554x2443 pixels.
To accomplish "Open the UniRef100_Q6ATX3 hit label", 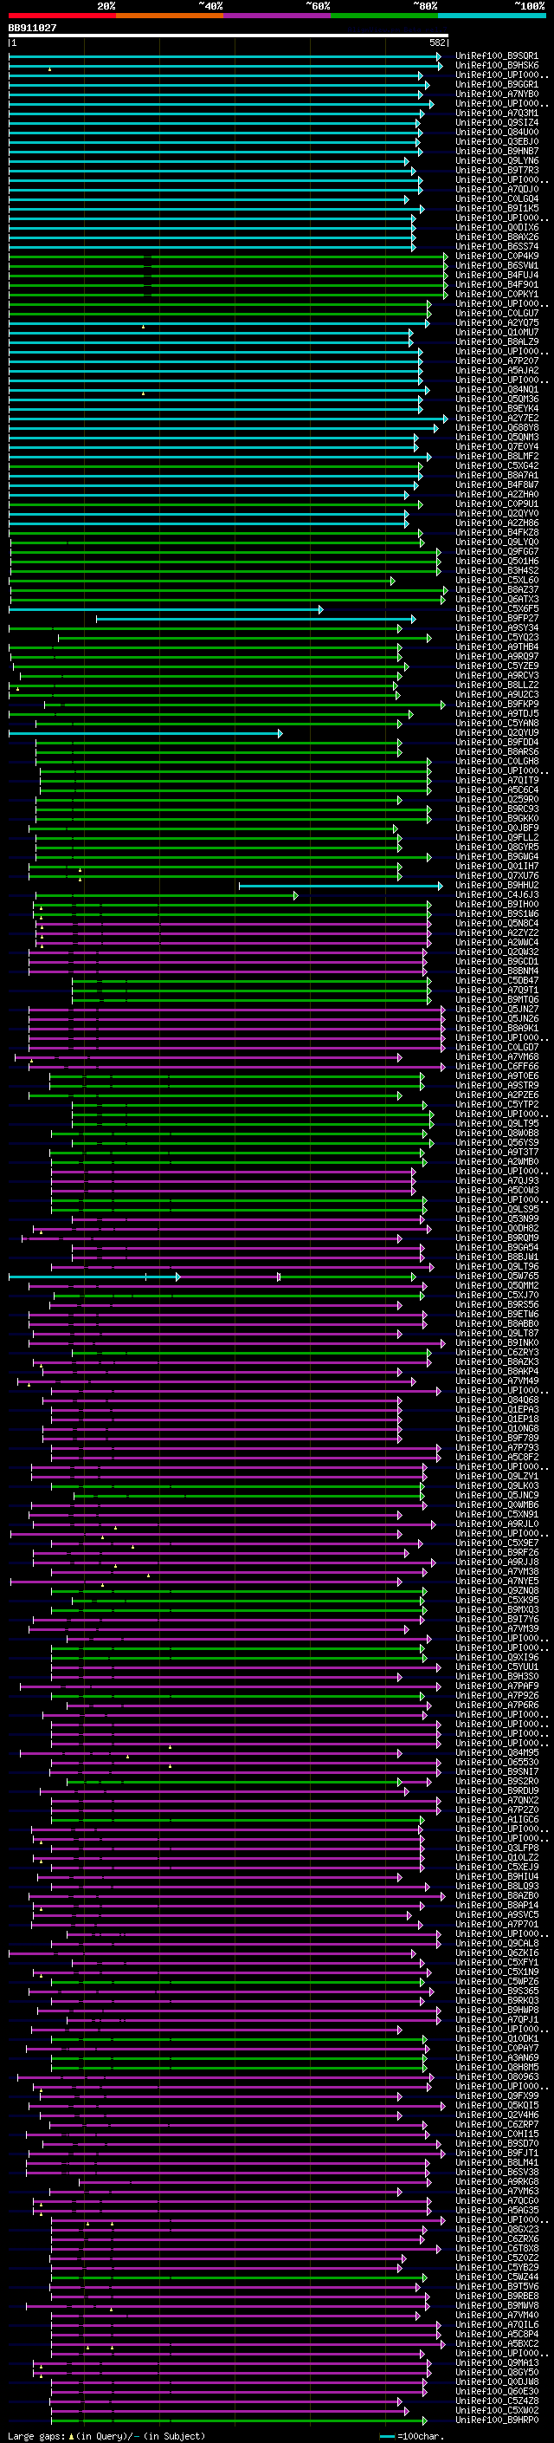I will pyautogui.click(x=497, y=600).
